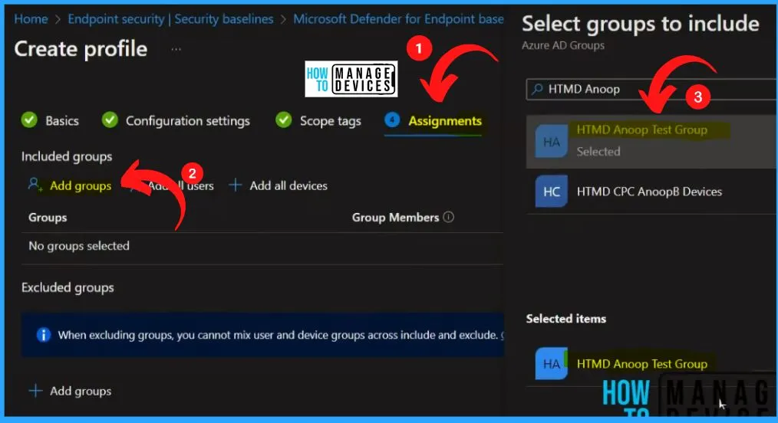Click plus icon beside Add all devices

236,185
